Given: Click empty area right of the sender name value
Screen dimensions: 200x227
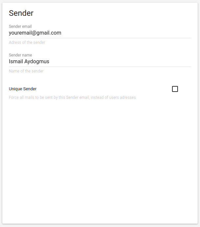Looking at the screenshot, I should (120, 62).
